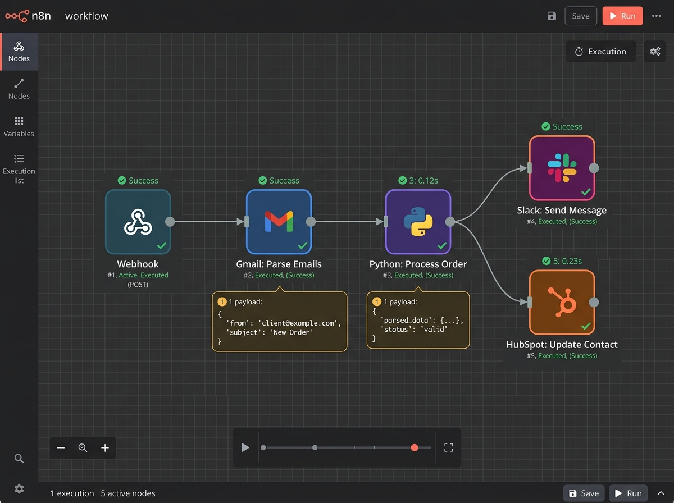Click the '1 execution' status text
This screenshot has height=503, width=674.
click(x=72, y=493)
